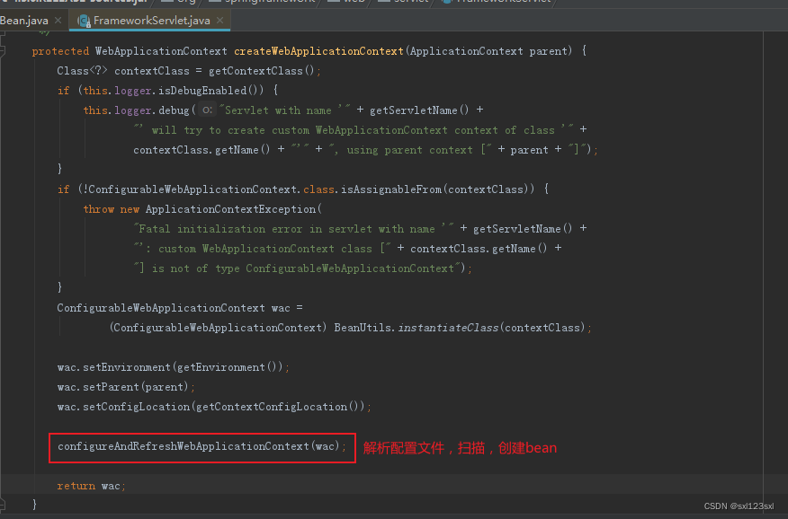Click the WebApplicationContext return type
Viewport: 788px width, 519px height.
click(161, 51)
